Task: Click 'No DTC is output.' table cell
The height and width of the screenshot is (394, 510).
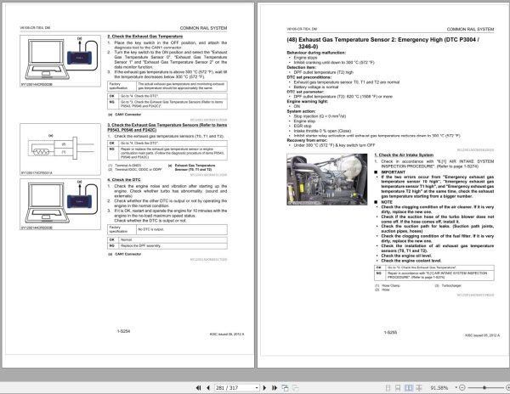Action: tap(182, 229)
